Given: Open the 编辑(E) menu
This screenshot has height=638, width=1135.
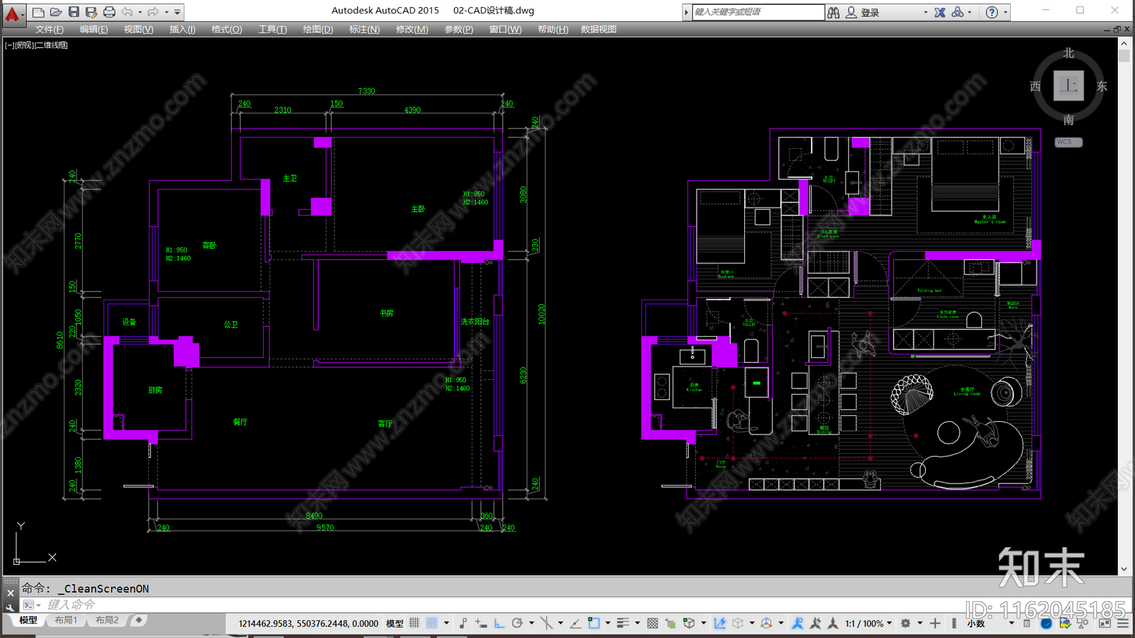Looking at the screenshot, I should coord(94,29).
